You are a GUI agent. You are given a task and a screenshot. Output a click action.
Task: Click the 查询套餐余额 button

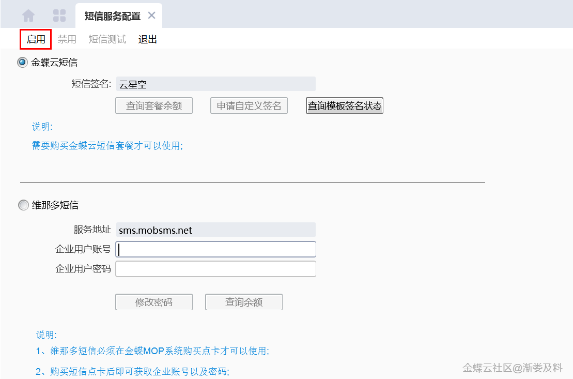coord(154,105)
